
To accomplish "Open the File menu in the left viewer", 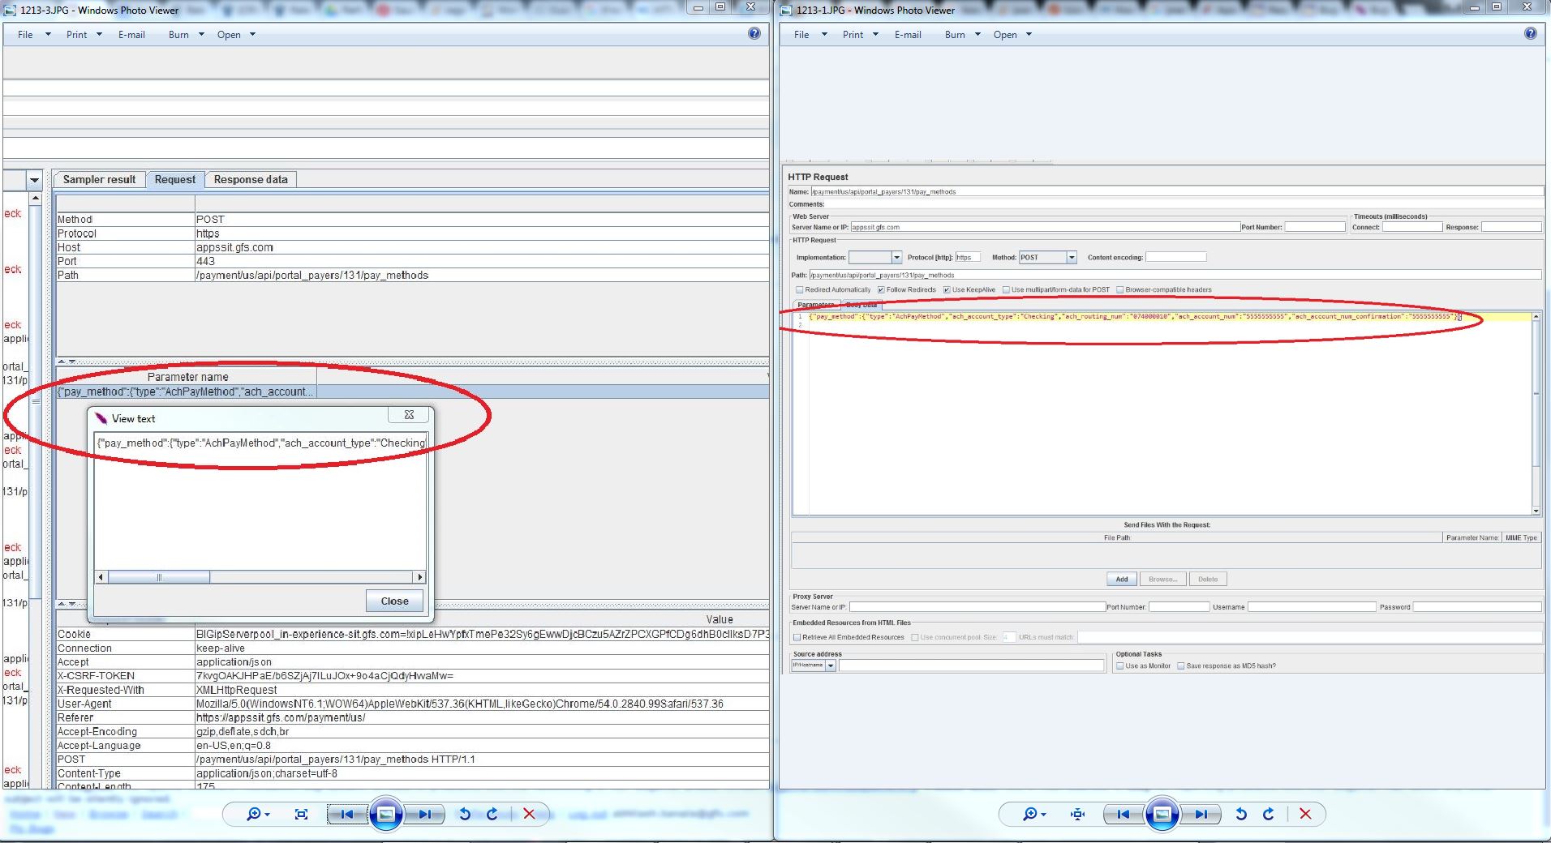I will [x=33, y=35].
